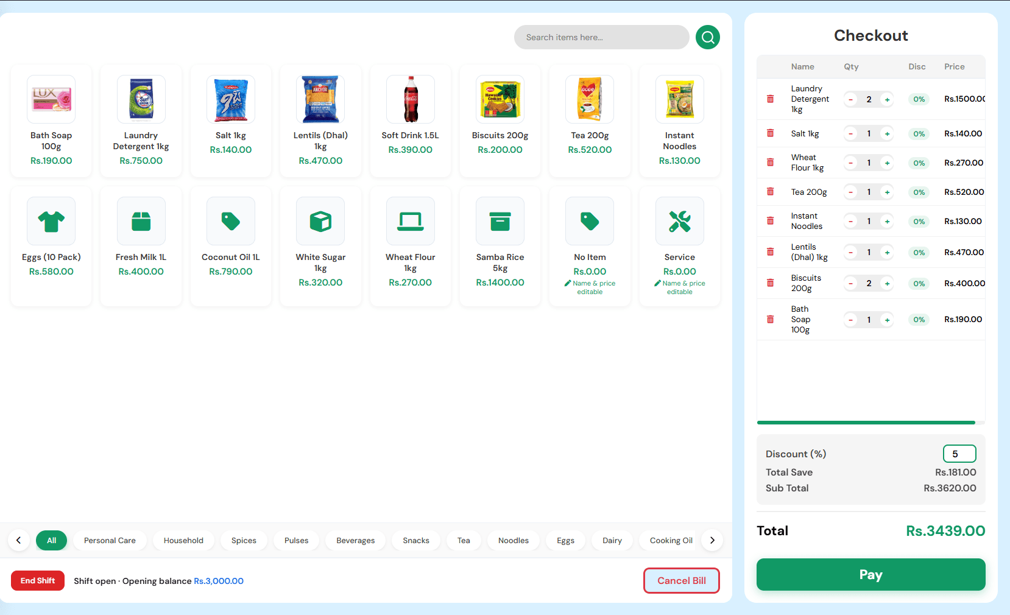Viewport: 1010px width, 615px height.
Task: Remove Lentils (Dhal) 1kg with trash icon
Action: tap(770, 252)
